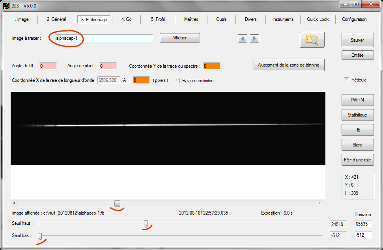Click the Afficher button
The width and height of the screenshot is (383, 250).
(180, 38)
